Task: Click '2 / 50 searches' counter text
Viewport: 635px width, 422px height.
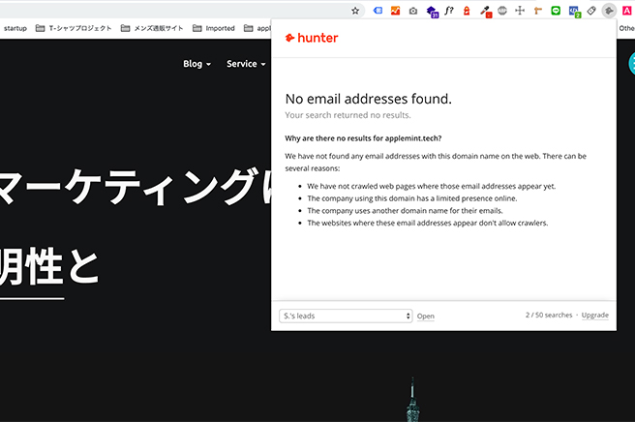Action: [x=549, y=316]
